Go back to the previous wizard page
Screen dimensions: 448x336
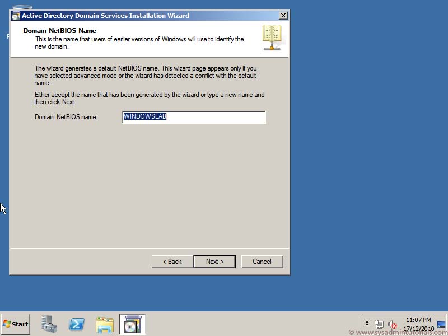coord(171,262)
